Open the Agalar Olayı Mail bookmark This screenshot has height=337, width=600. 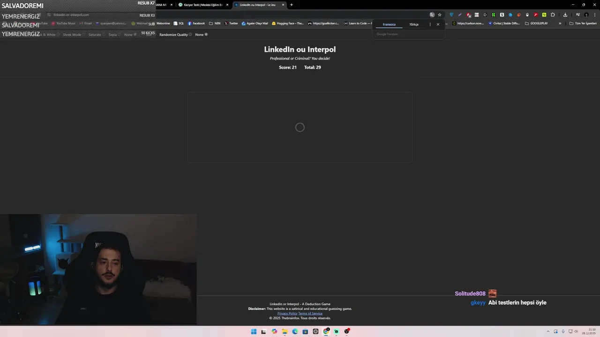coord(255,23)
